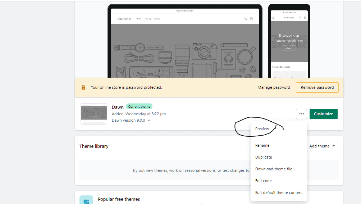Image resolution: width=361 pixels, height=204 pixels.
Task: Click the Remove password button
Action: (x=317, y=88)
